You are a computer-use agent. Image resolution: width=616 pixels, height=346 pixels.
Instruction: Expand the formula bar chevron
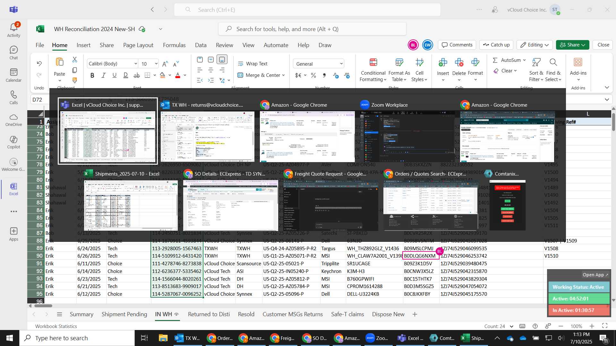coord(607,100)
